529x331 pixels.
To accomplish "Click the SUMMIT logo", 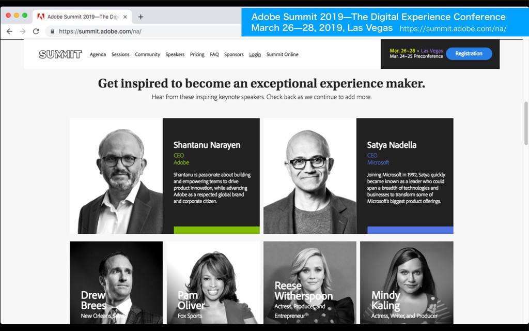I will [60, 54].
